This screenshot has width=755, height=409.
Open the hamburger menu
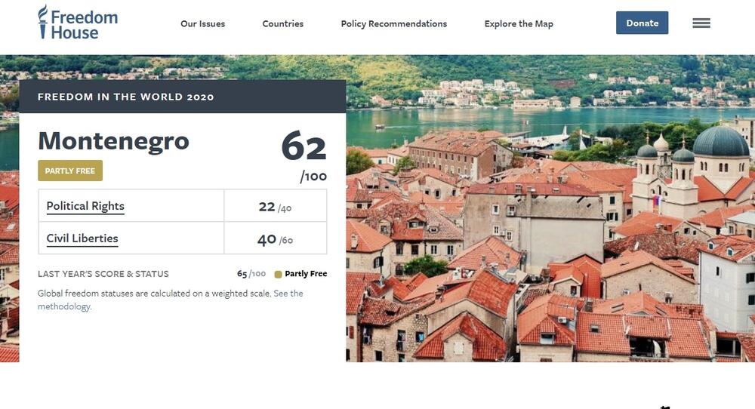pos(701,23)
